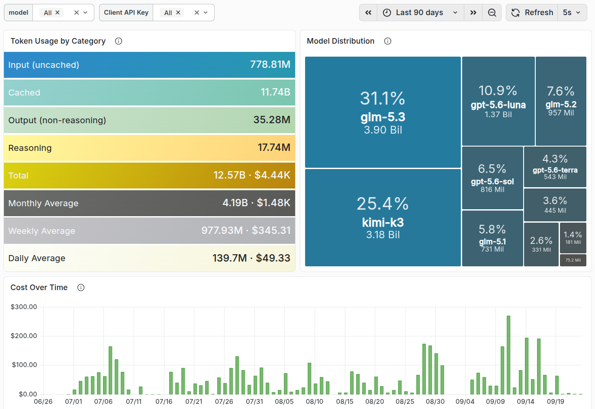Show info for Cost Over Time panel
The height and width of the screenshot is (409, 595).
click(x=81, y=288)
